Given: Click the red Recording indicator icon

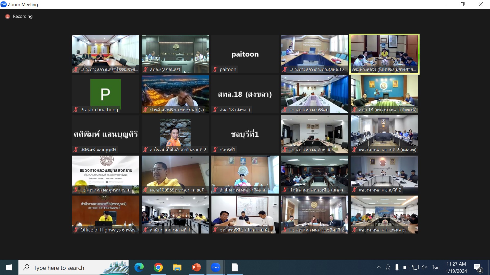Looking at the screenshot, I should [x=8, y=16].
